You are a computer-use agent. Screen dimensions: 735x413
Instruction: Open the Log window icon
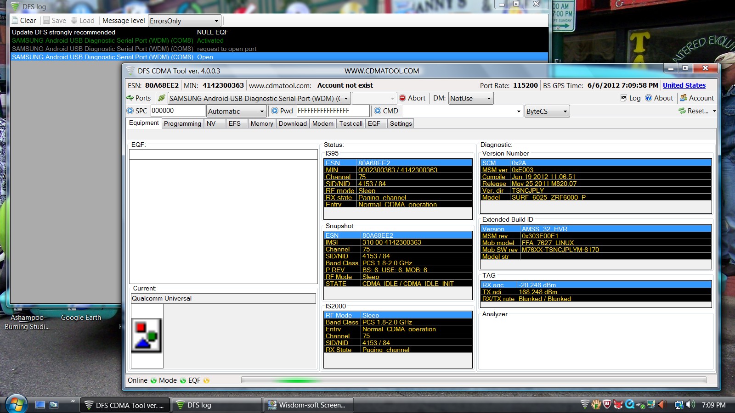pyautogui.click(x=624, y=98)
